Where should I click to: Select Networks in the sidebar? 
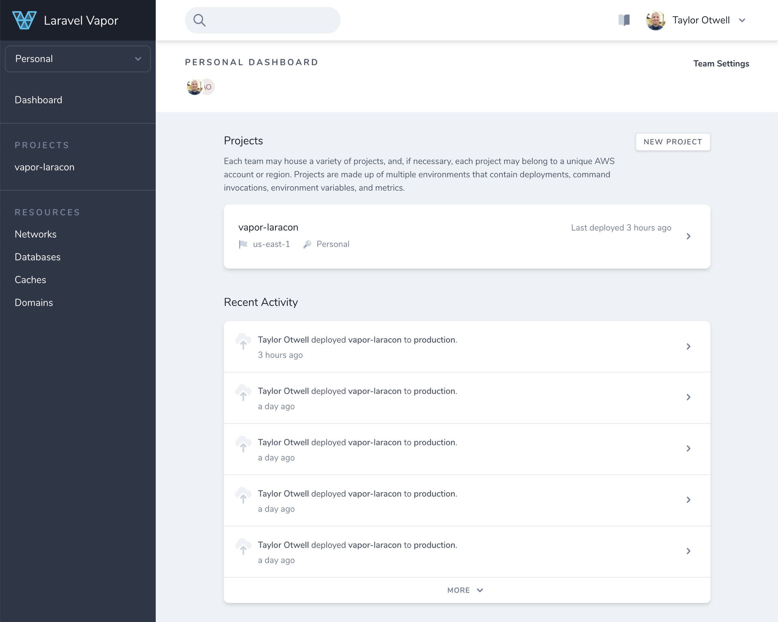pos(36,234)
